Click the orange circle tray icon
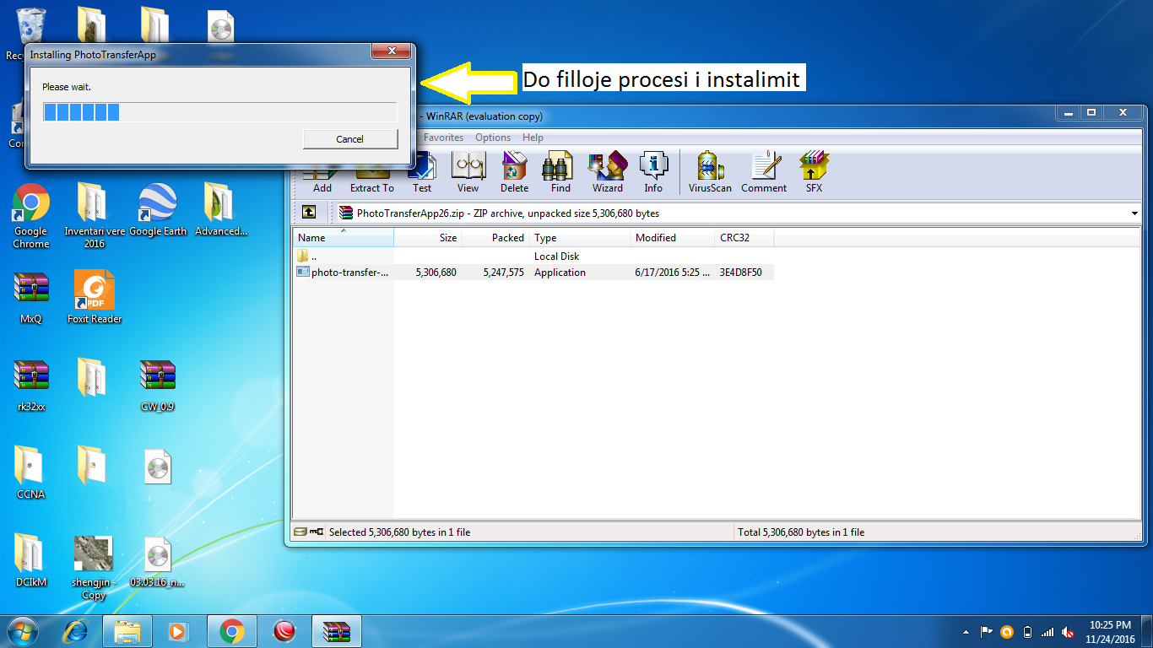Screen dimensions: 1153x648 pos(1006,632)
